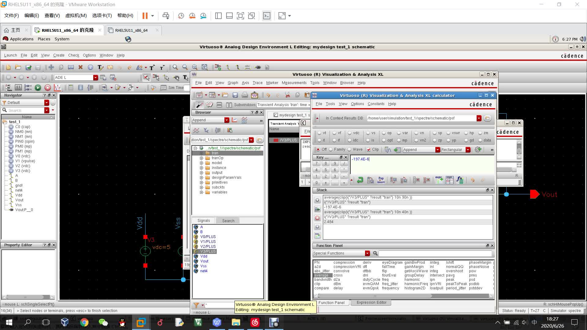Click the send to table icon in calculator

[x=397, y=149]
